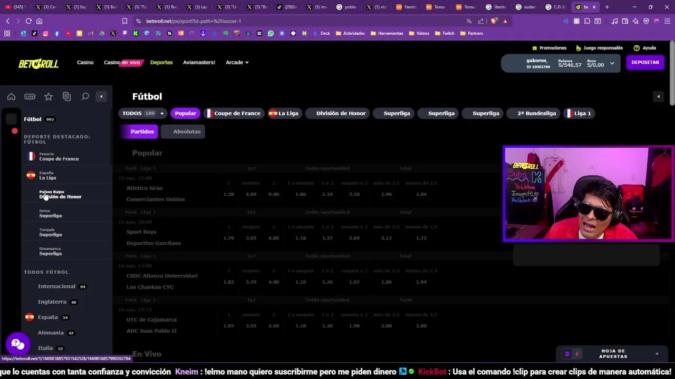The height and width of the screenshot is (379, 675).
Task: Open the sportsbook home icon
Action: pyautogui.click(x=11, y=96)
